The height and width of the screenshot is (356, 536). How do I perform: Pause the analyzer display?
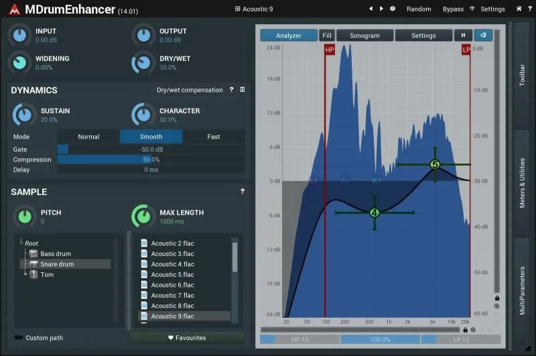coord(463,36)
